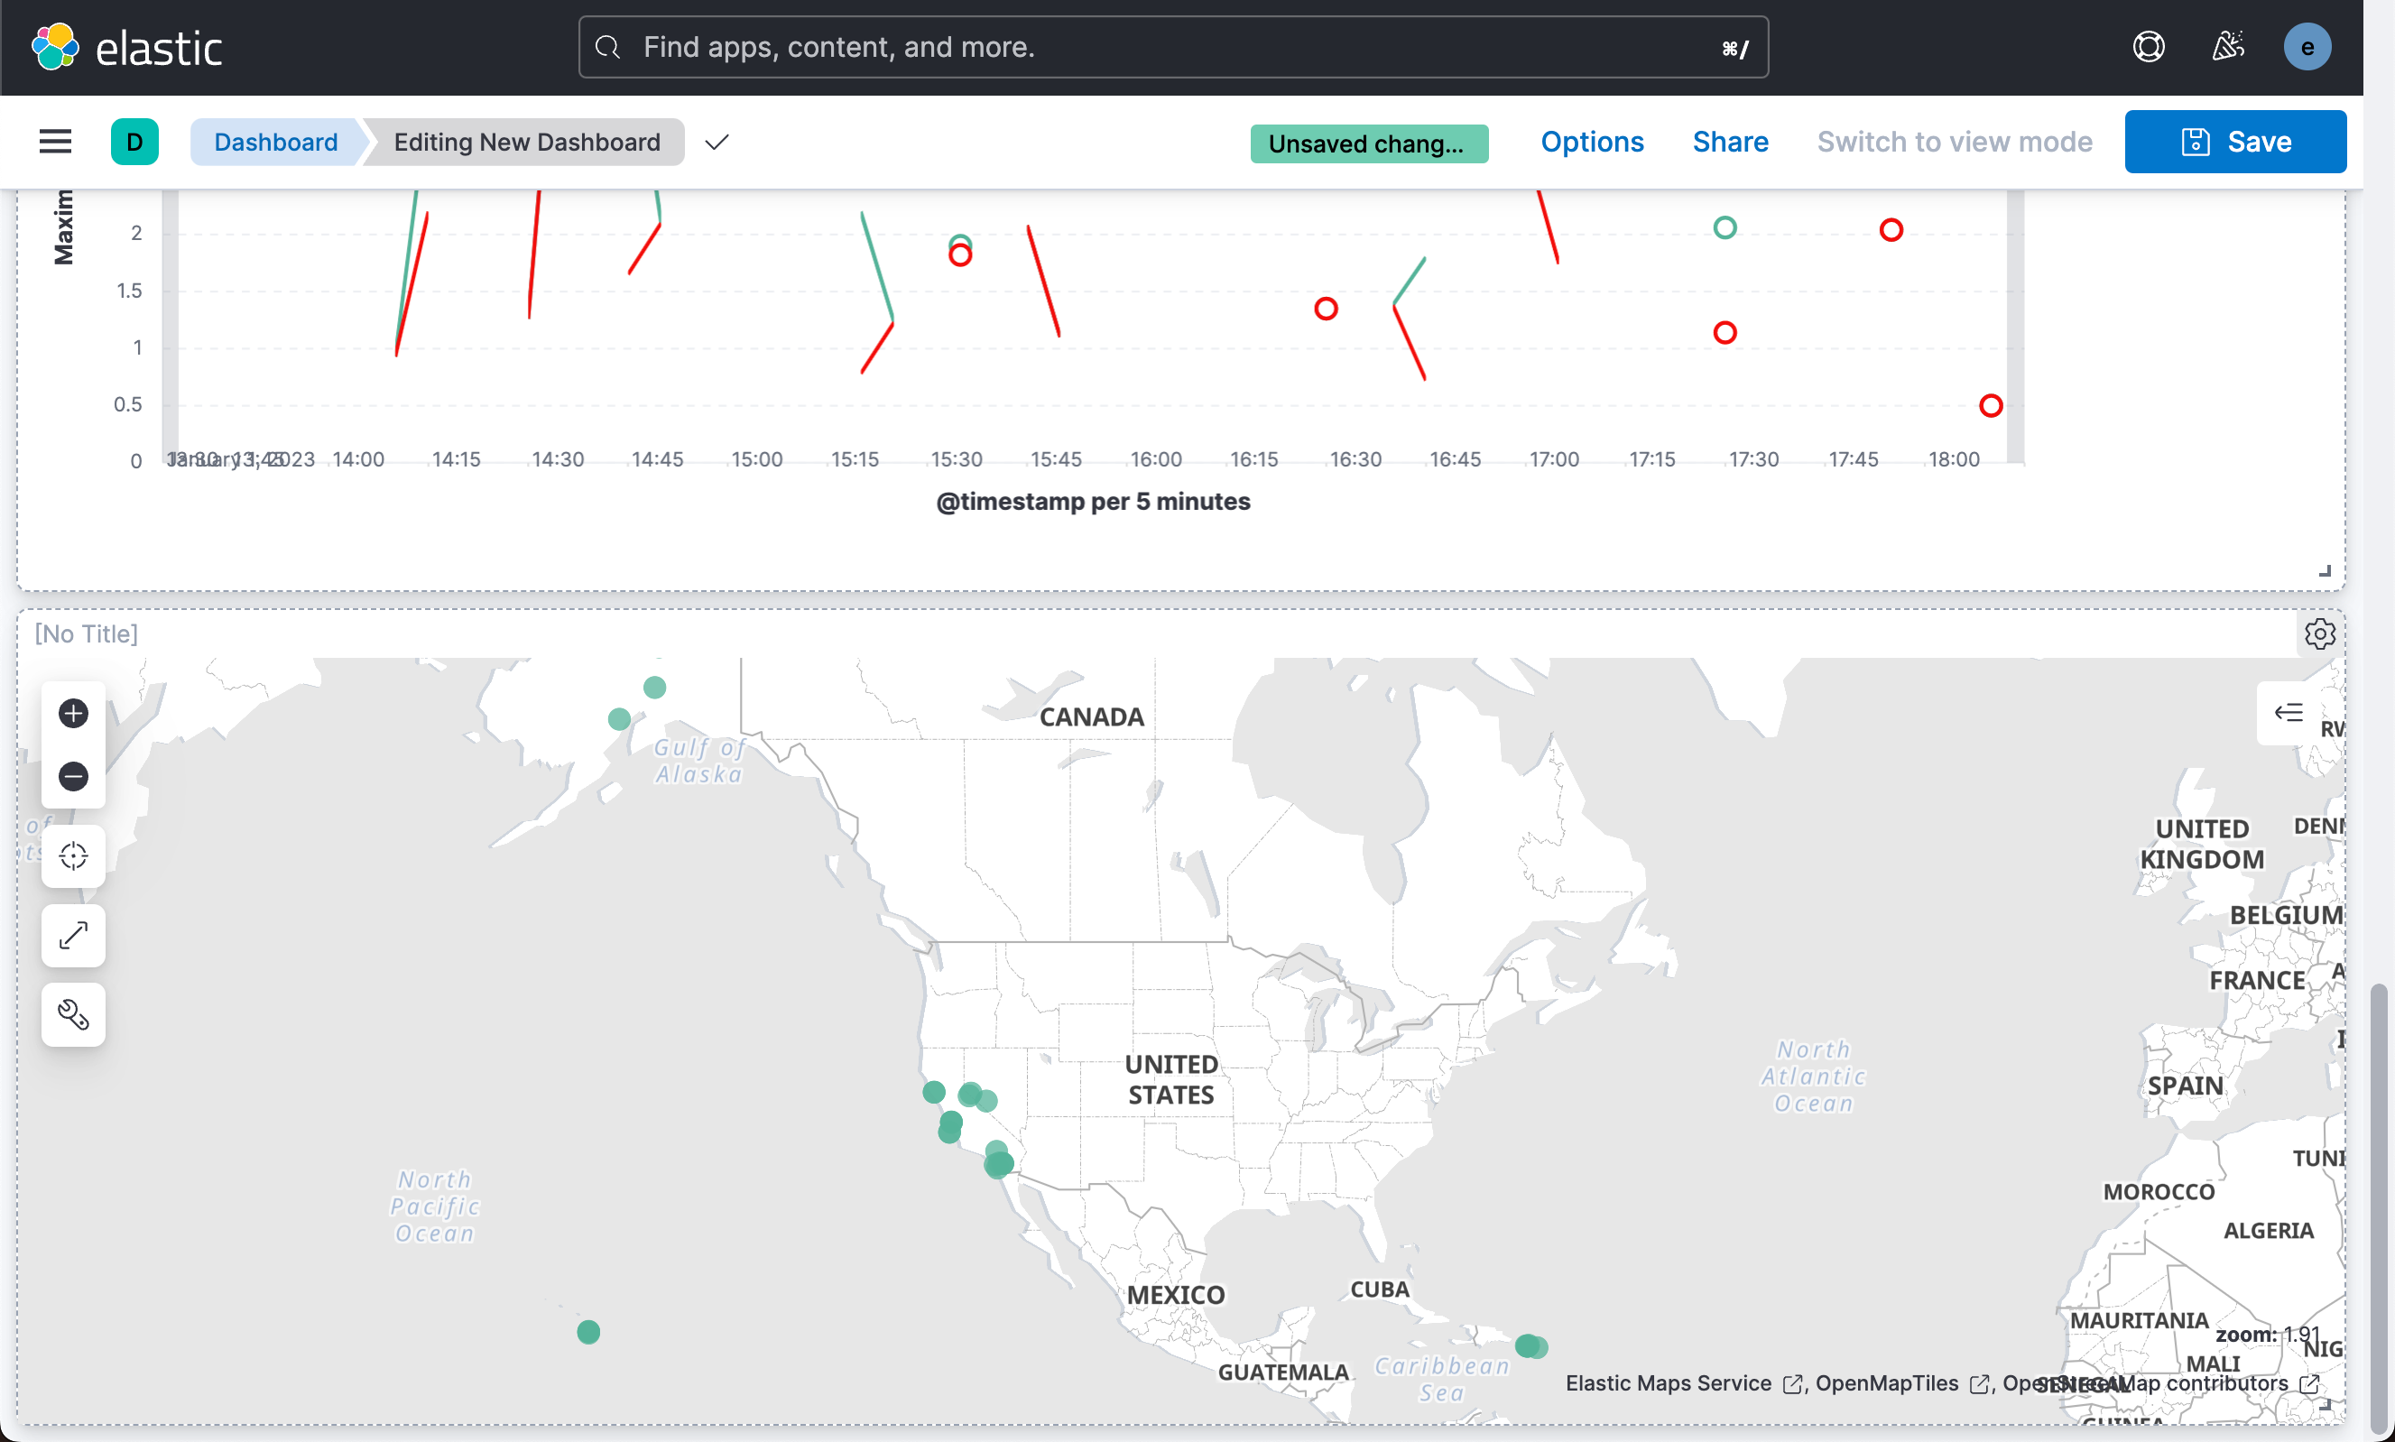Click the Find apps search field

[1173, 47]
